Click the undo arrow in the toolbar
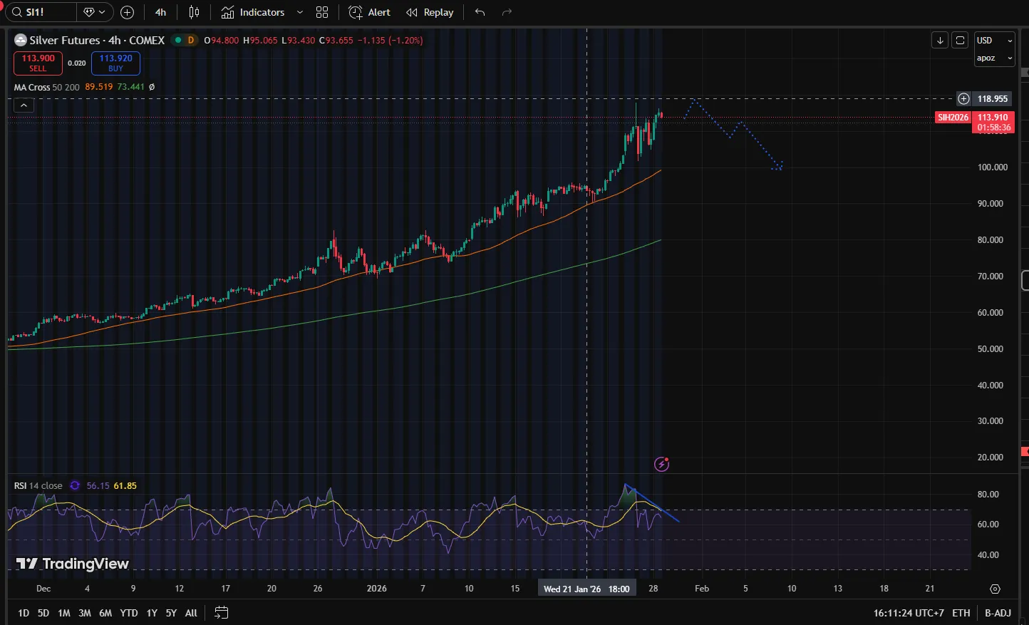The image size is (1029, 625). click(480, 12)
